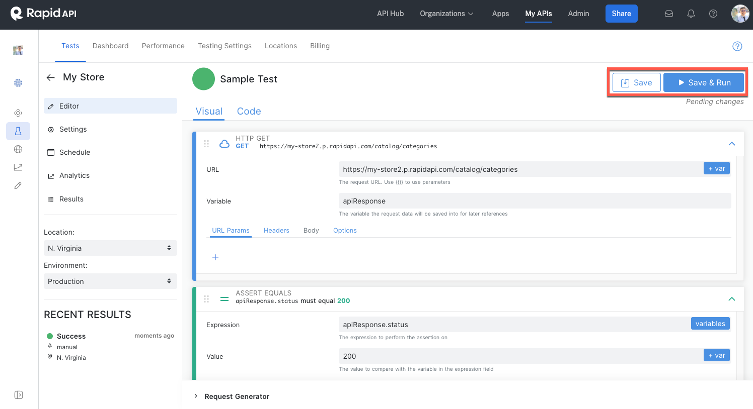Click the RapidAPI logo
The image size is (753, 409).
[43, 14]
